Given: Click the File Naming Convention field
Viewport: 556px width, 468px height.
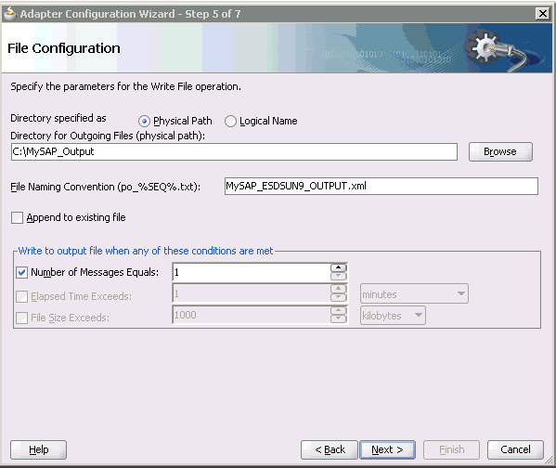Looking at the screenshot, I should coord(381,187).
